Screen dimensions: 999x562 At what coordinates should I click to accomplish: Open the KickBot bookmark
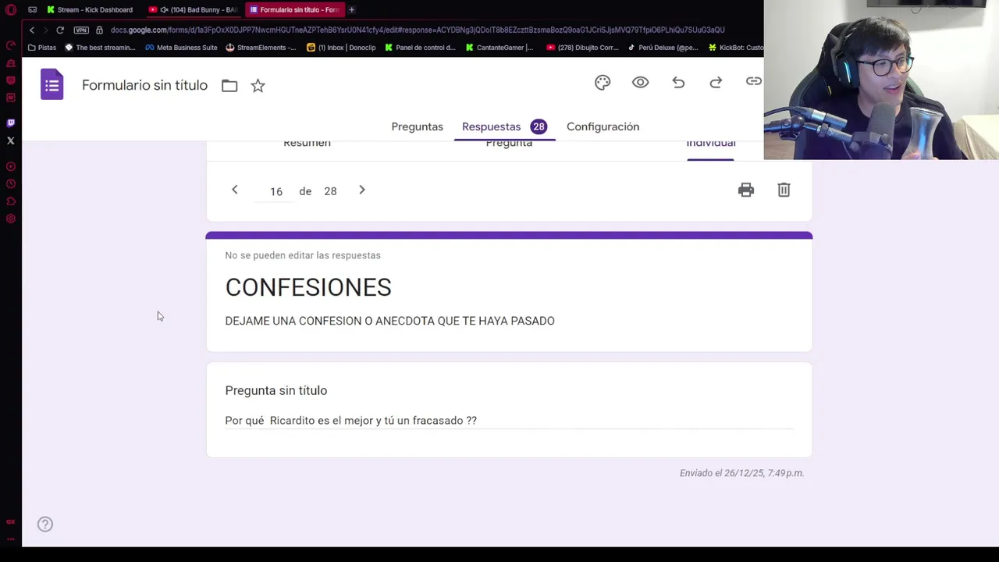(736, 47)
